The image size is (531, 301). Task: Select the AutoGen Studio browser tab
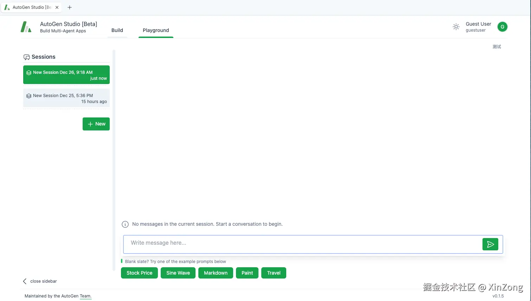point(31,7)
